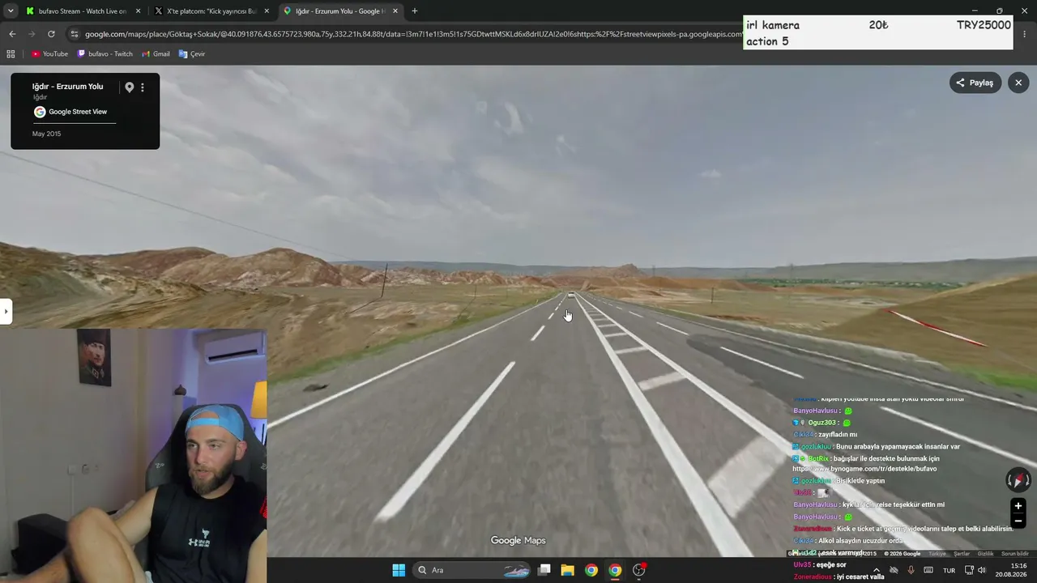Open the Gizlilik privacy link
1037x583 pixels.
[x=985, y=554]
